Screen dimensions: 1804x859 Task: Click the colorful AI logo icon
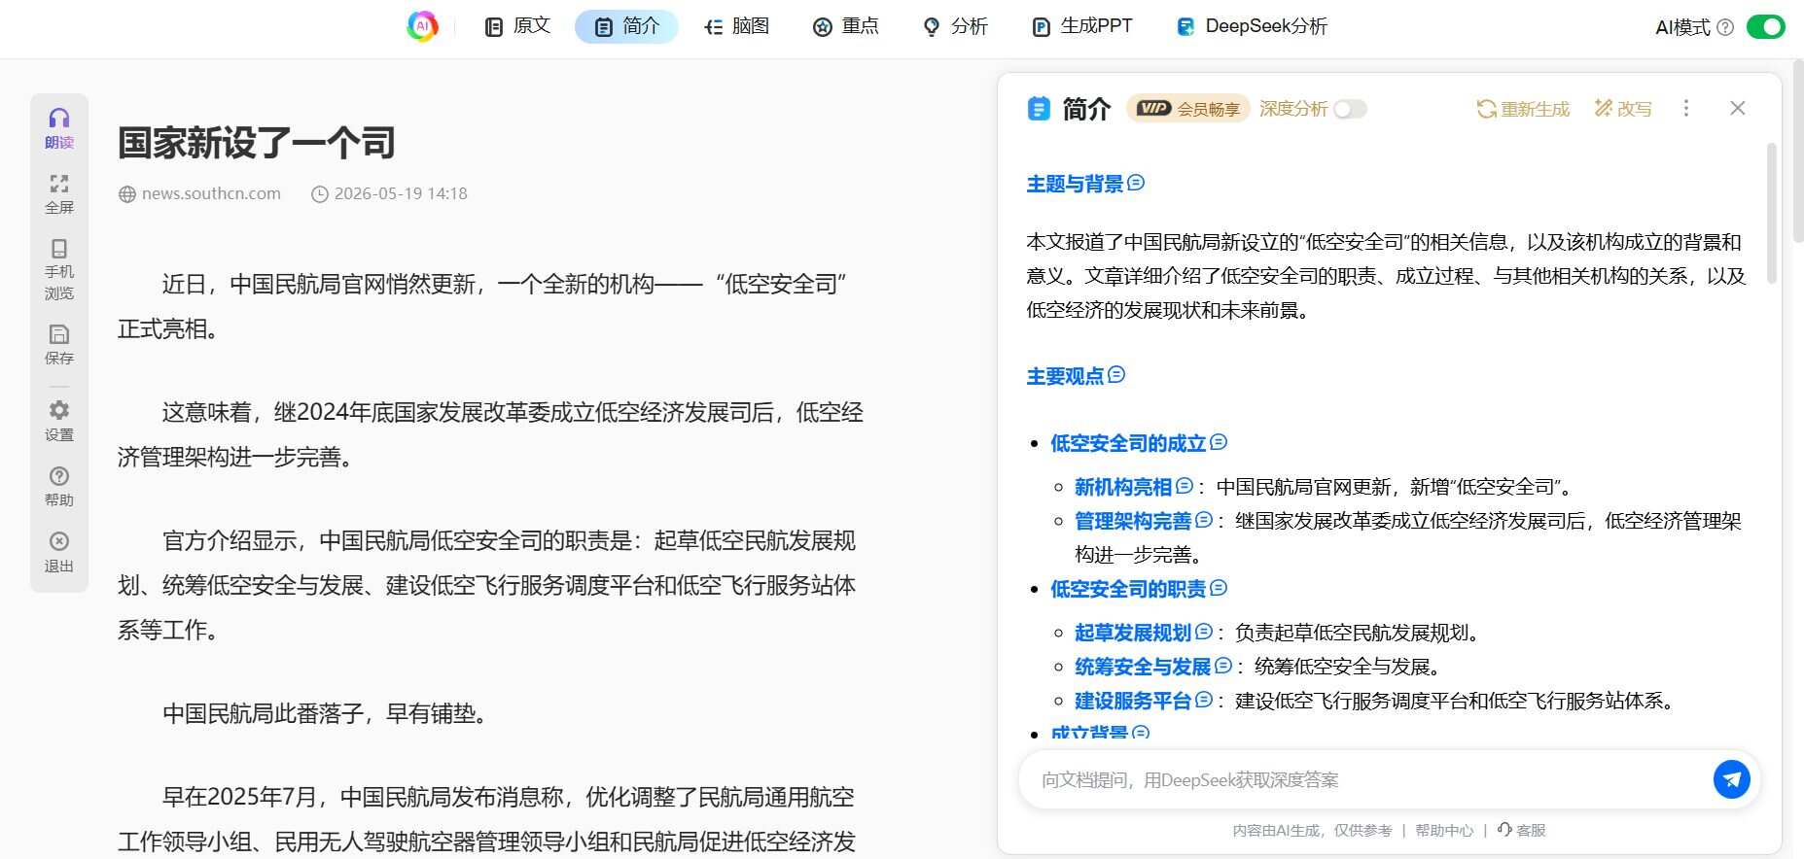coord(422,26)
